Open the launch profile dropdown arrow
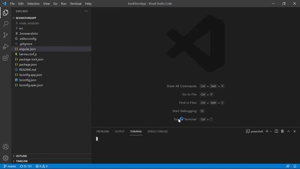The height and width of the screenshot is (169, 300). [271, 131]
